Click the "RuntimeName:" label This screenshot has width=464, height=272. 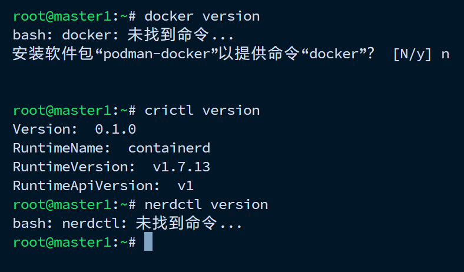click(62, 148)
